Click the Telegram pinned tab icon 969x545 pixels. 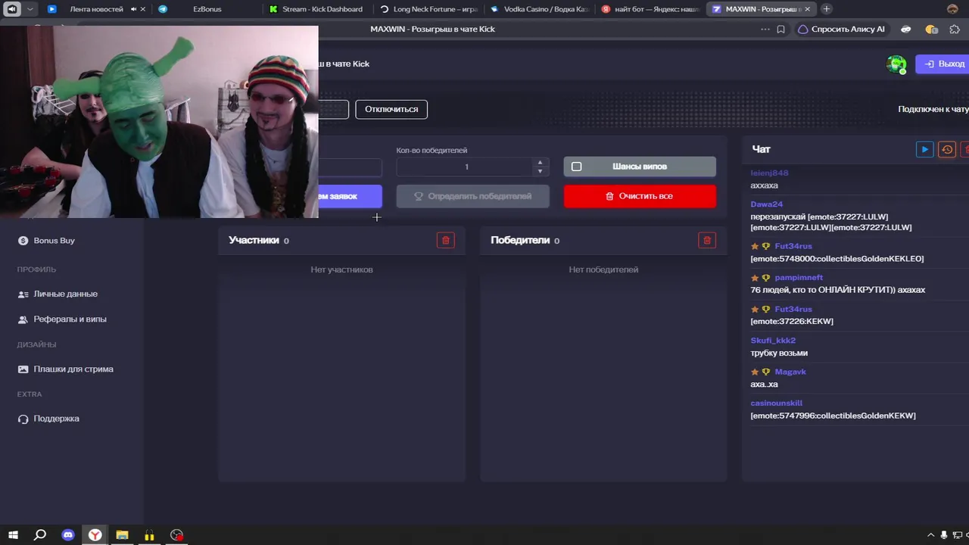[x=163, y=9]
